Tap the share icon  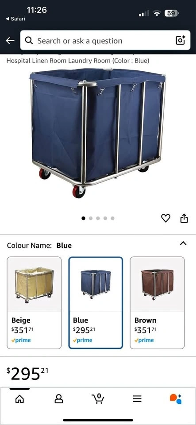coord(184,218)
